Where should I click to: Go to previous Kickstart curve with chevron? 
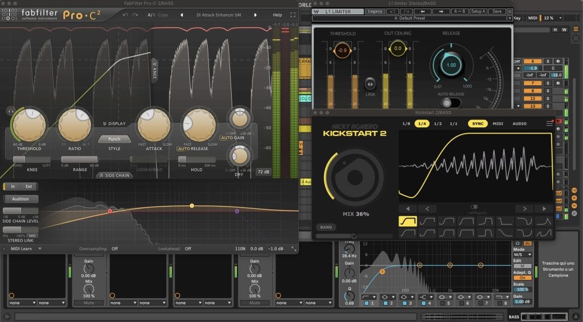pos(427,209)
